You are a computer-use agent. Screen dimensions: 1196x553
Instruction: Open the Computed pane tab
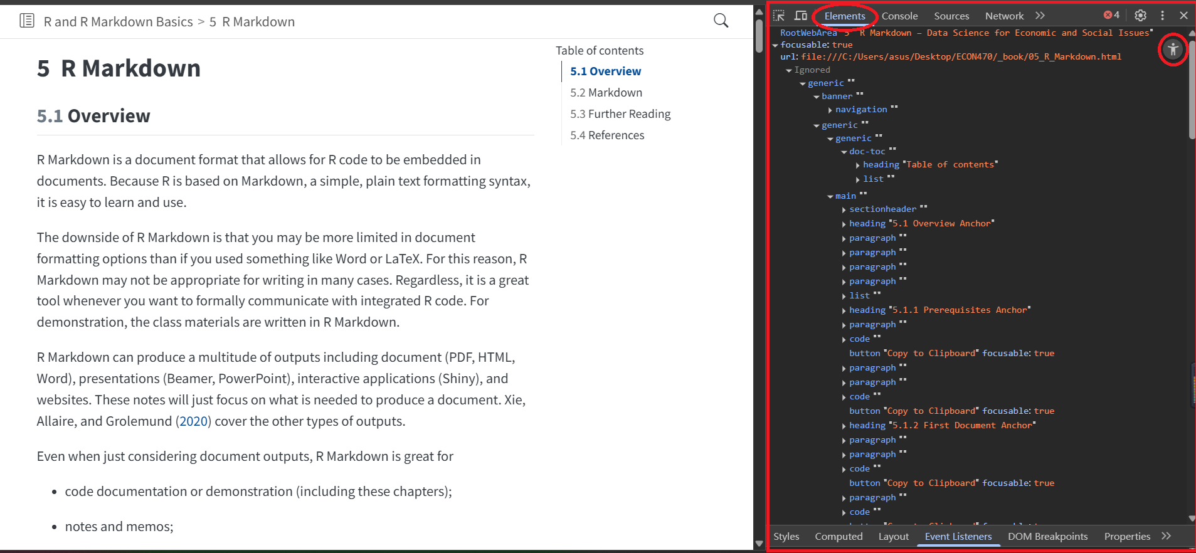(x=839, y=537)
